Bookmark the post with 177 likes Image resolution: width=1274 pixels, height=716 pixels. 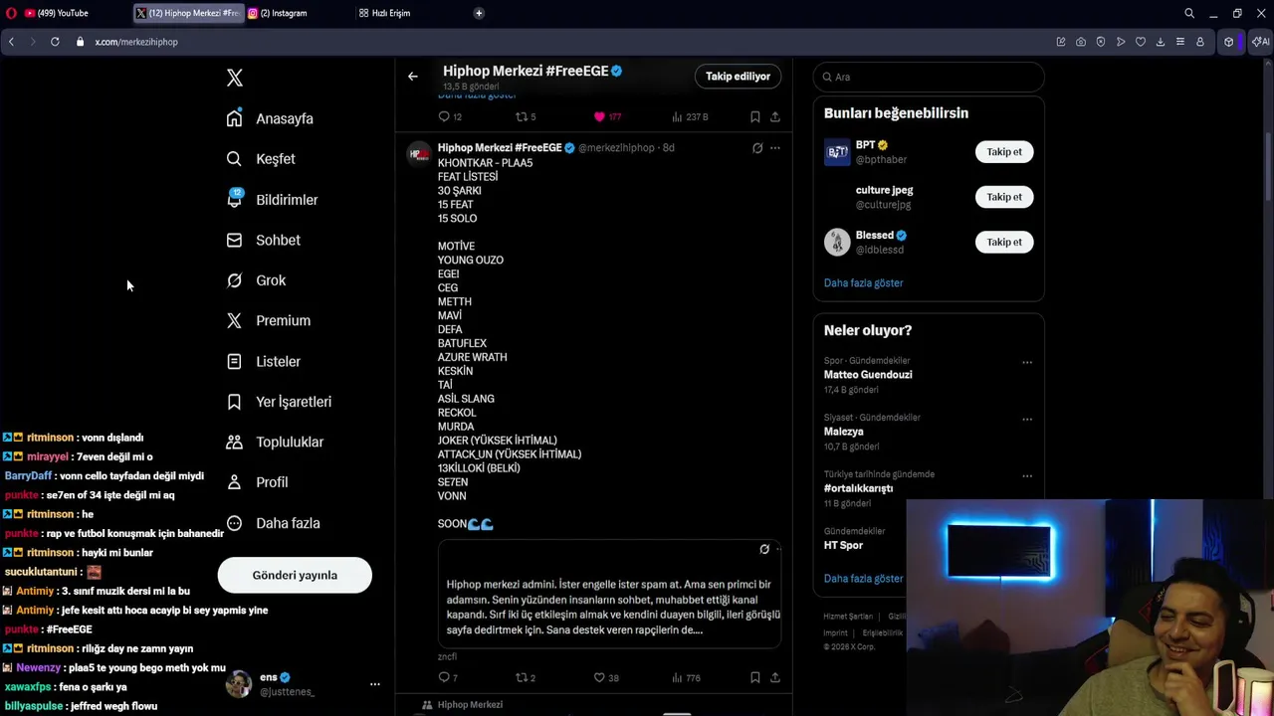coord(755,116)
